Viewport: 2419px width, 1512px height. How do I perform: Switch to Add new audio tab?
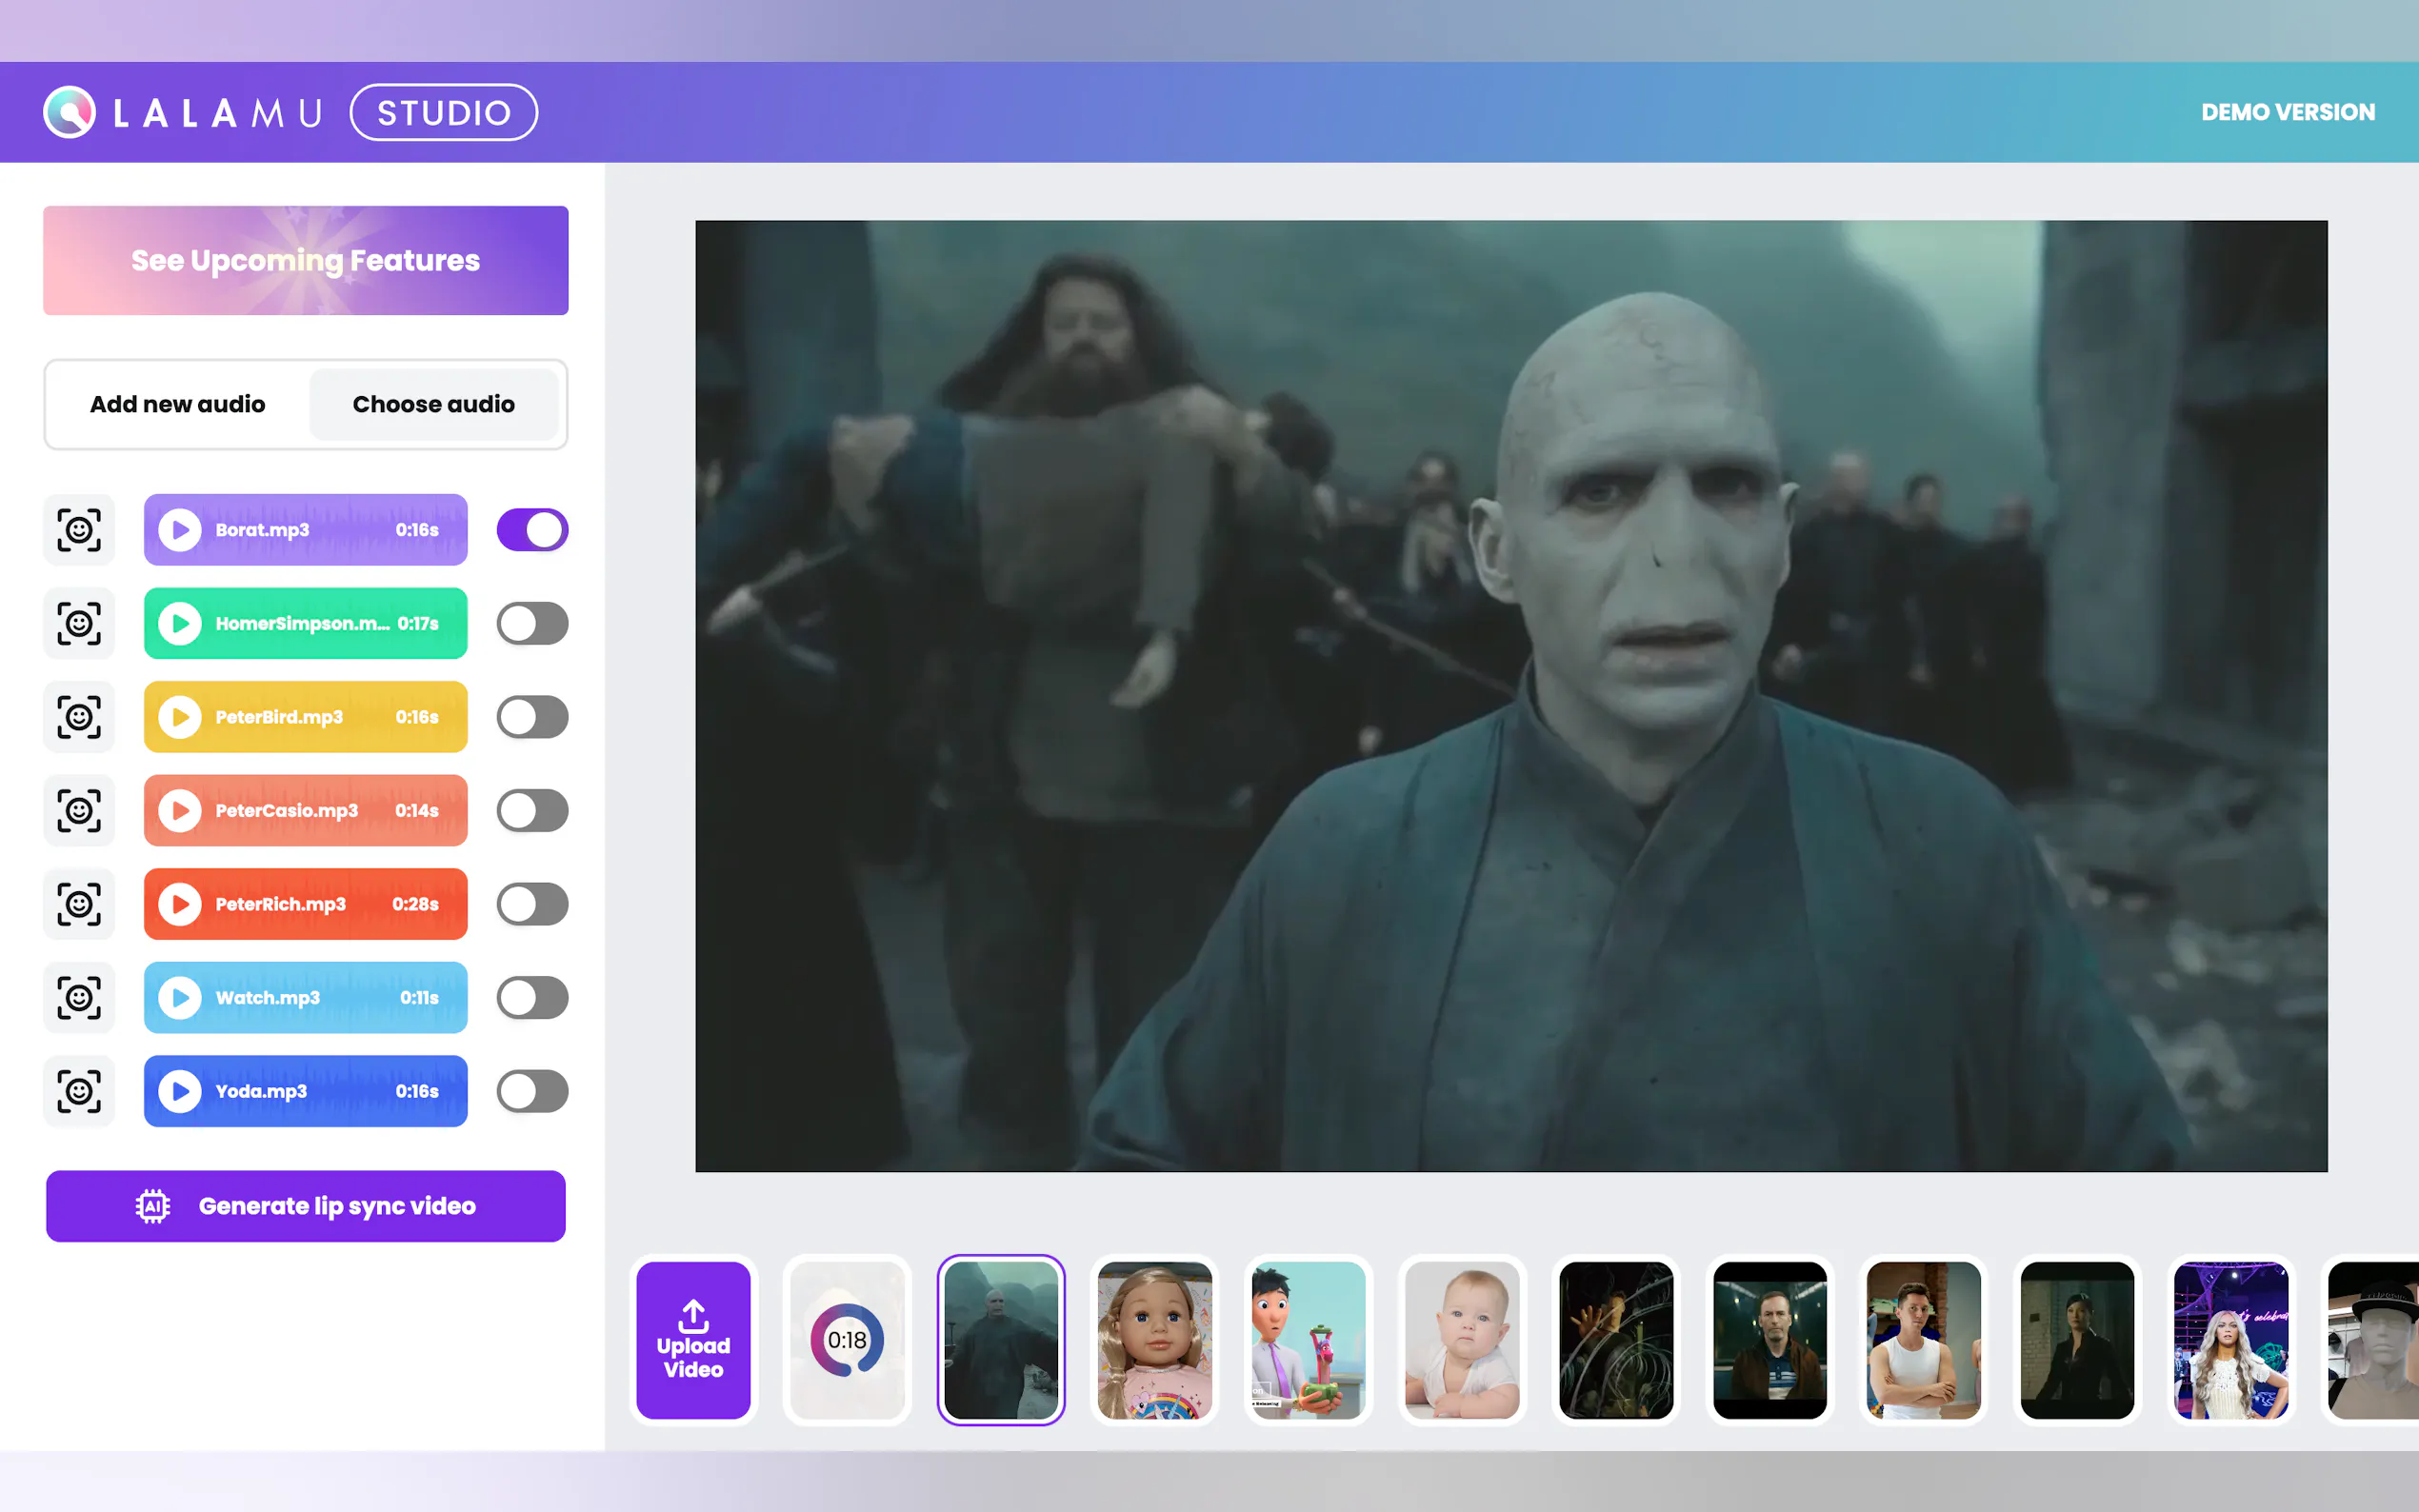(x=178, y=404)
